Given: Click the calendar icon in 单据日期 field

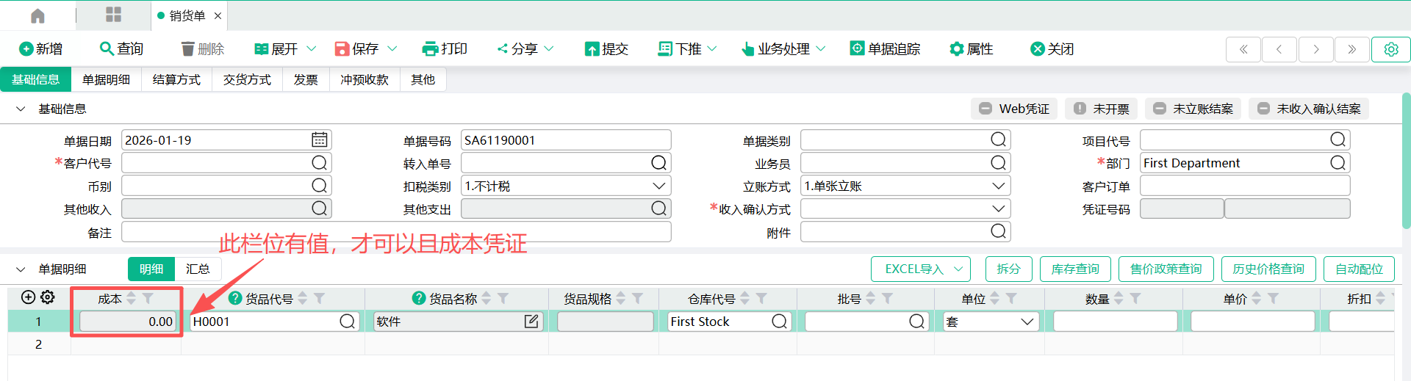Looking at the screenshot, I should pos(319,139).
